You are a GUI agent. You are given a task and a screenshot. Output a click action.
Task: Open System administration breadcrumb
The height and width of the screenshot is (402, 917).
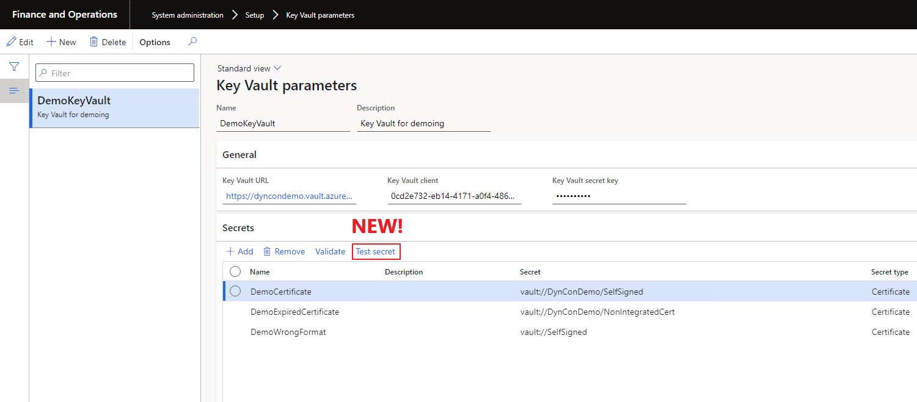click(188, 15)
